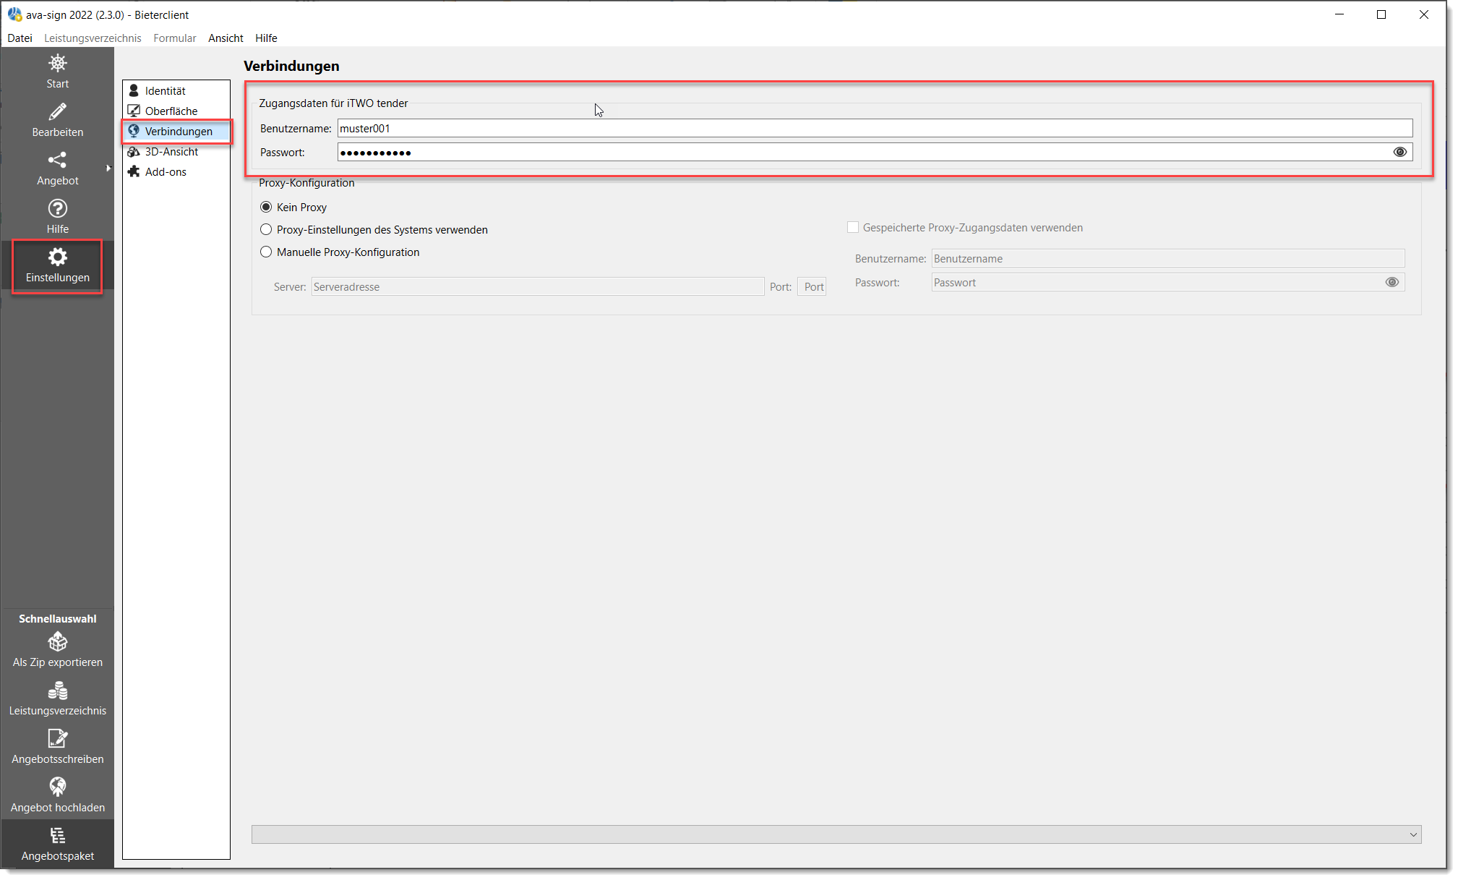Maximize the ava-sign window
Viewport: 1458px width, 880px height.
[x=1381, y=14]
